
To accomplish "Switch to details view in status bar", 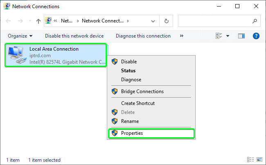I will click(250, 160).
